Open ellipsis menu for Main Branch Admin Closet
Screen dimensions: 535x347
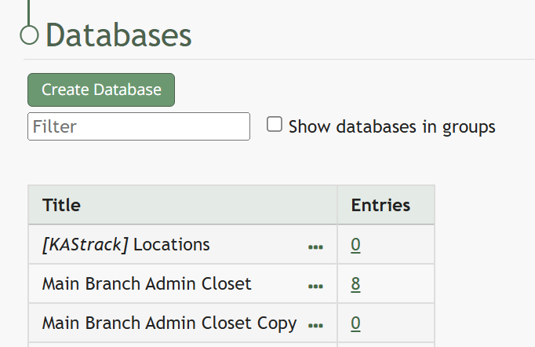tap(315, 286)
